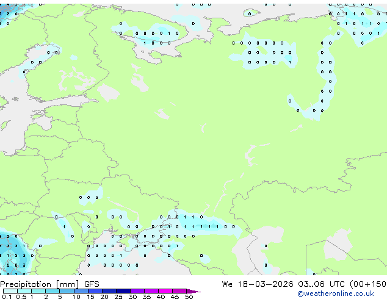
Task: Select the '45' legend scale label
Action: click(175, 297)
